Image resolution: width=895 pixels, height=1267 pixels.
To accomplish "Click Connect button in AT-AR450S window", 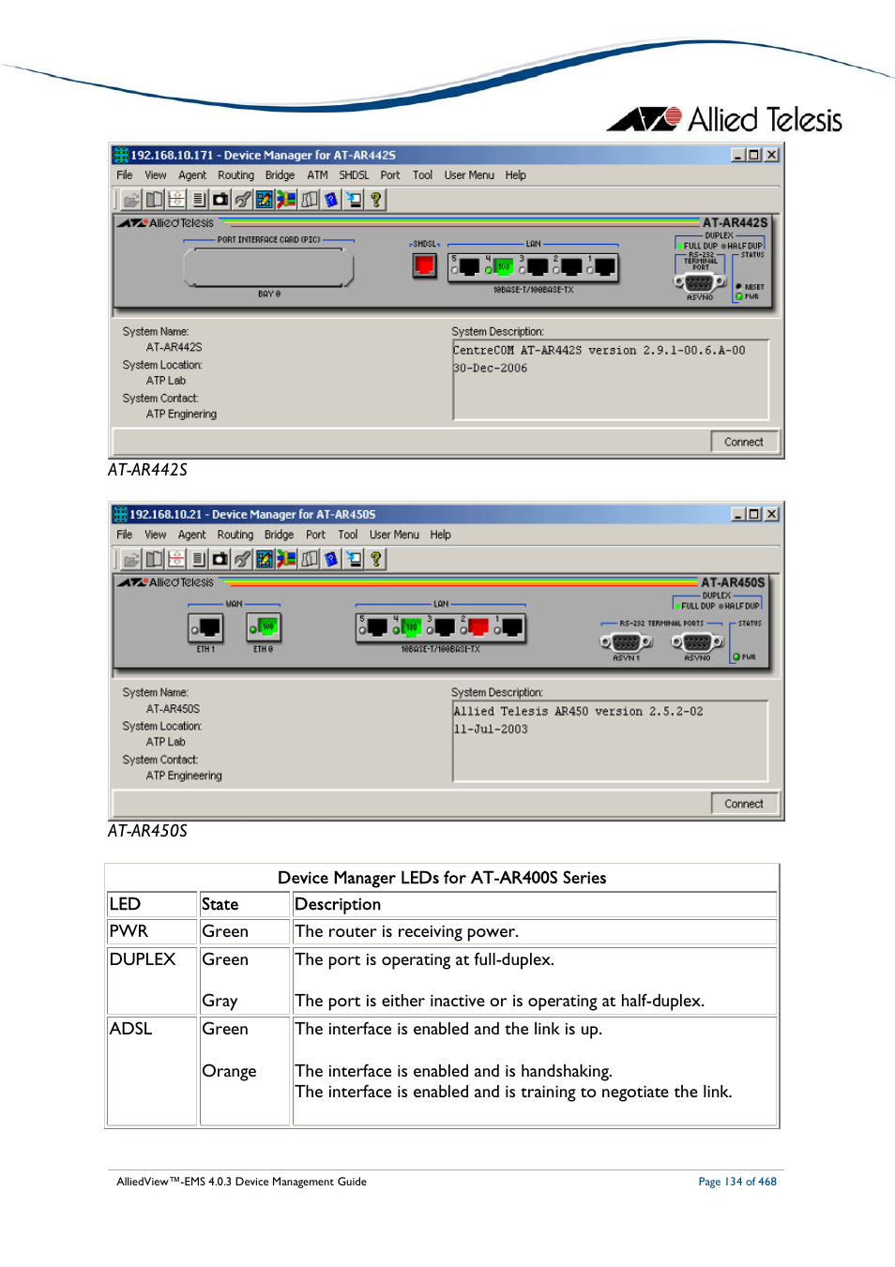I will point(744,804).
